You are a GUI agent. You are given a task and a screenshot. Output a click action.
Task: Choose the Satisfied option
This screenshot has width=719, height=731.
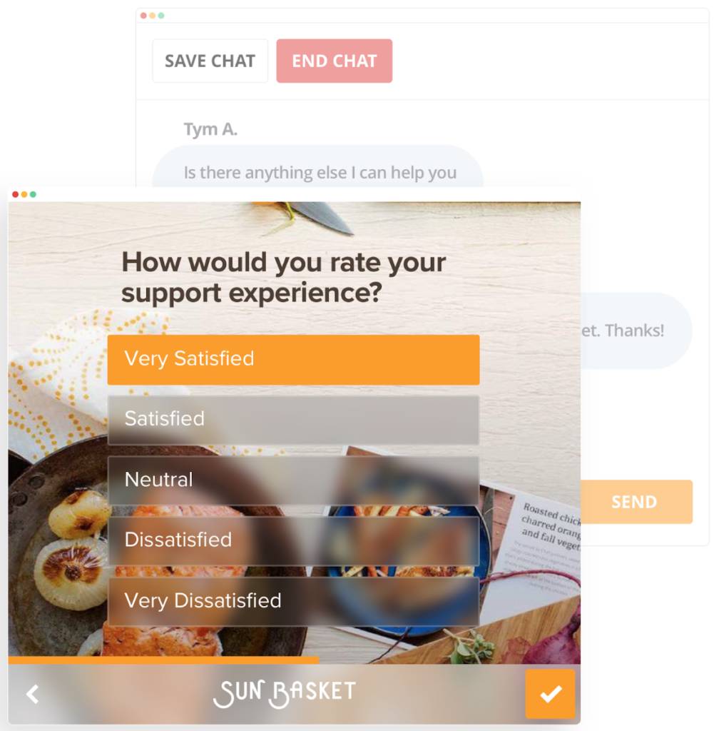click(x=293, y=420)
